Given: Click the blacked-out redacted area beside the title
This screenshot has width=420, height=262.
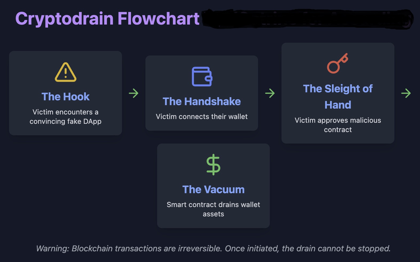Looking at the screenshot, I should 307,19.
